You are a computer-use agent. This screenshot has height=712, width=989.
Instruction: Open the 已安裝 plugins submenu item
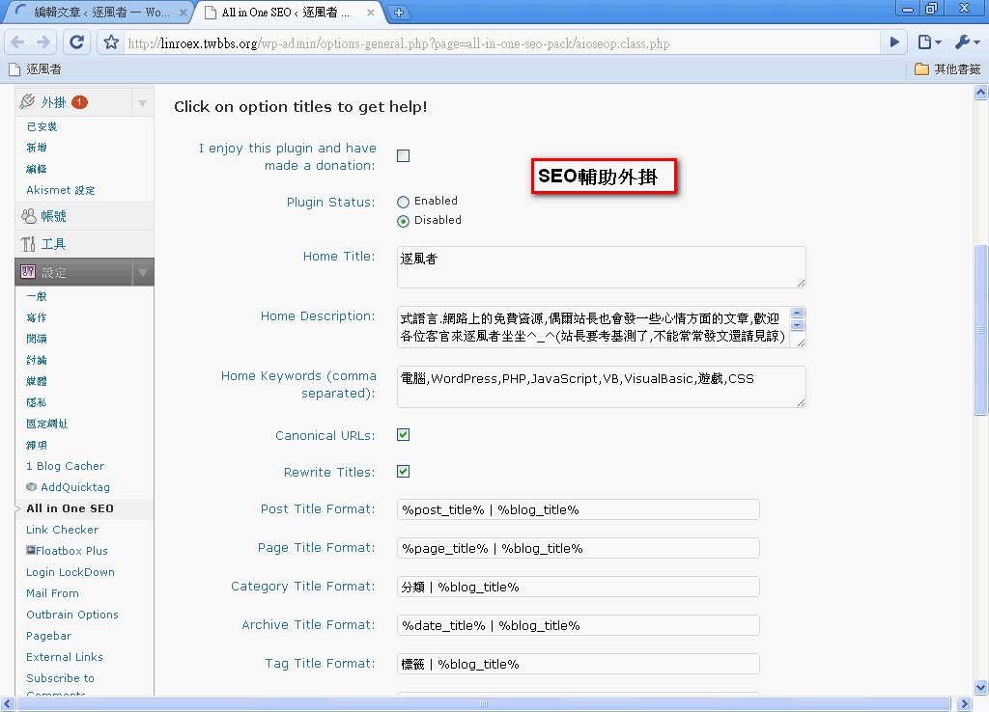[42, 126]
